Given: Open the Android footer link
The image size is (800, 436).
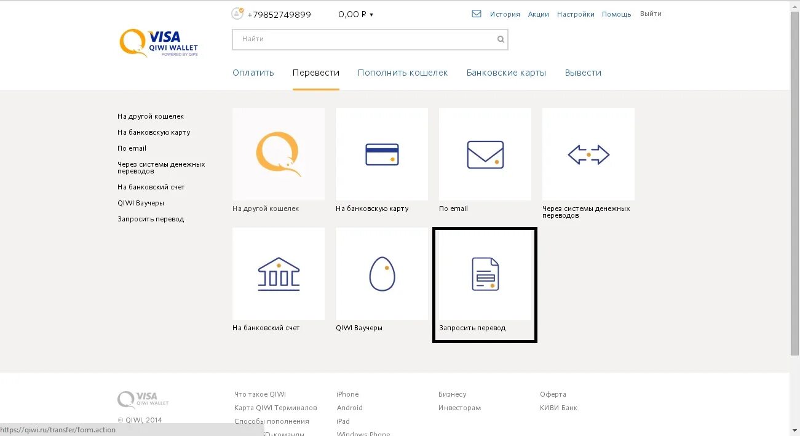Looking at the screenshot, I should coord(350,408).
